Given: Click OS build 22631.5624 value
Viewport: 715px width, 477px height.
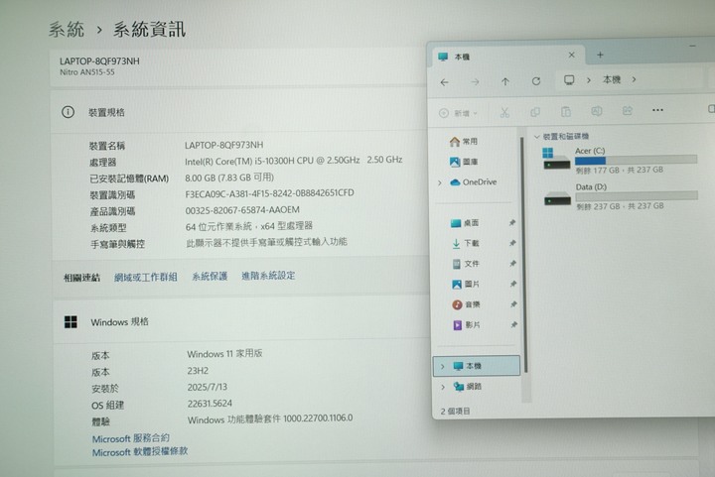Looking at the screenshot, I should click(210, 404).
